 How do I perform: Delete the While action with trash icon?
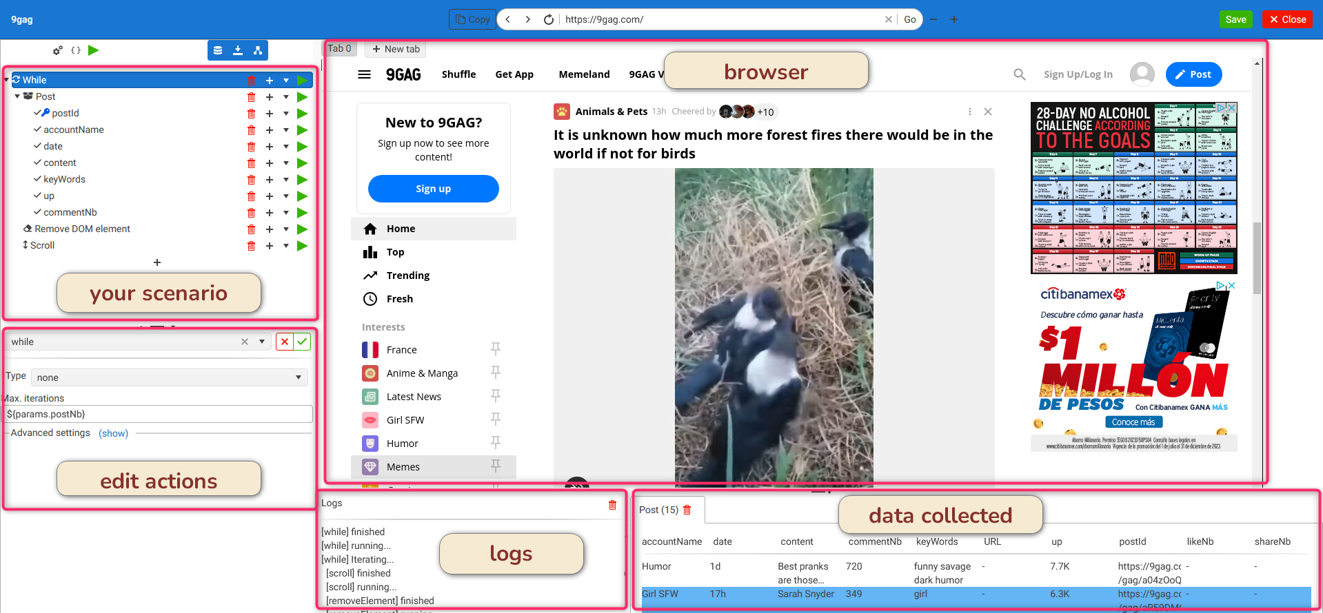tap(251, 81)
